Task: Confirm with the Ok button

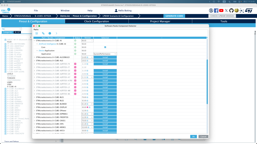Action: coord(194,136)
